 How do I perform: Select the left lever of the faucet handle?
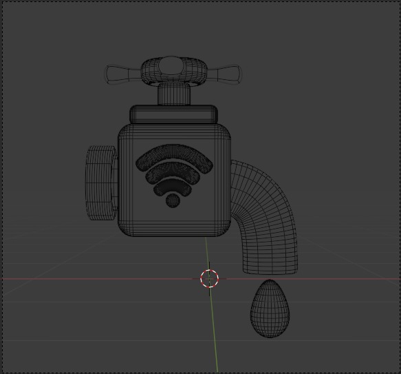pos(123,74)
